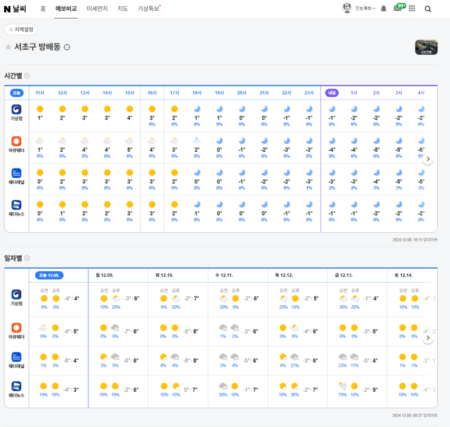Select the 내일 badge in the hourly header
Viewport: 450px width, 427px height.
point(332,93)
